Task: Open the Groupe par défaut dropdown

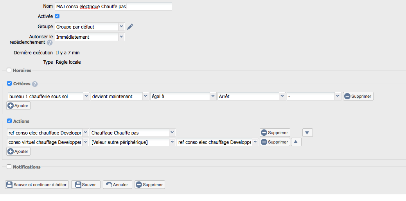Action: (90, 27)
